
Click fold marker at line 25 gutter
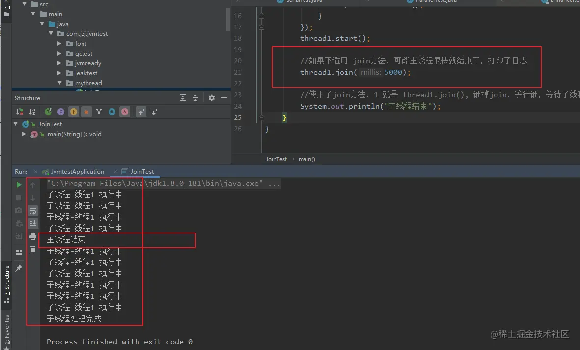pyautogui.click(x=262, y=118)
